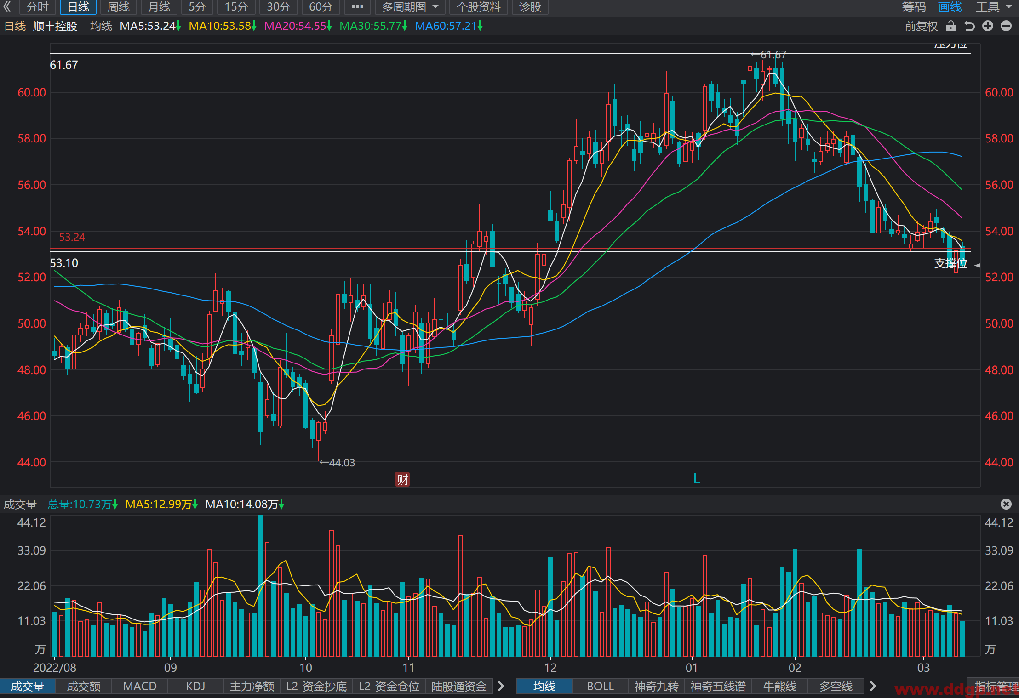This screenshot has width=1019, height=698.
Task: Zoom out with the minus icon
Action: (1006, 26)
